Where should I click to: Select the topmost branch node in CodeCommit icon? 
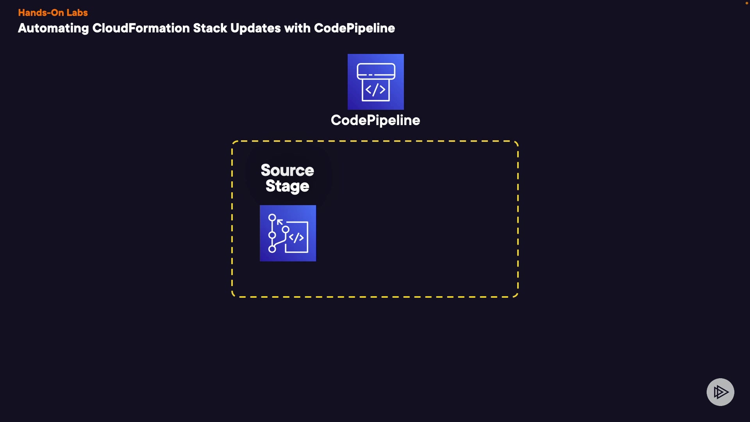coord(272,218)
